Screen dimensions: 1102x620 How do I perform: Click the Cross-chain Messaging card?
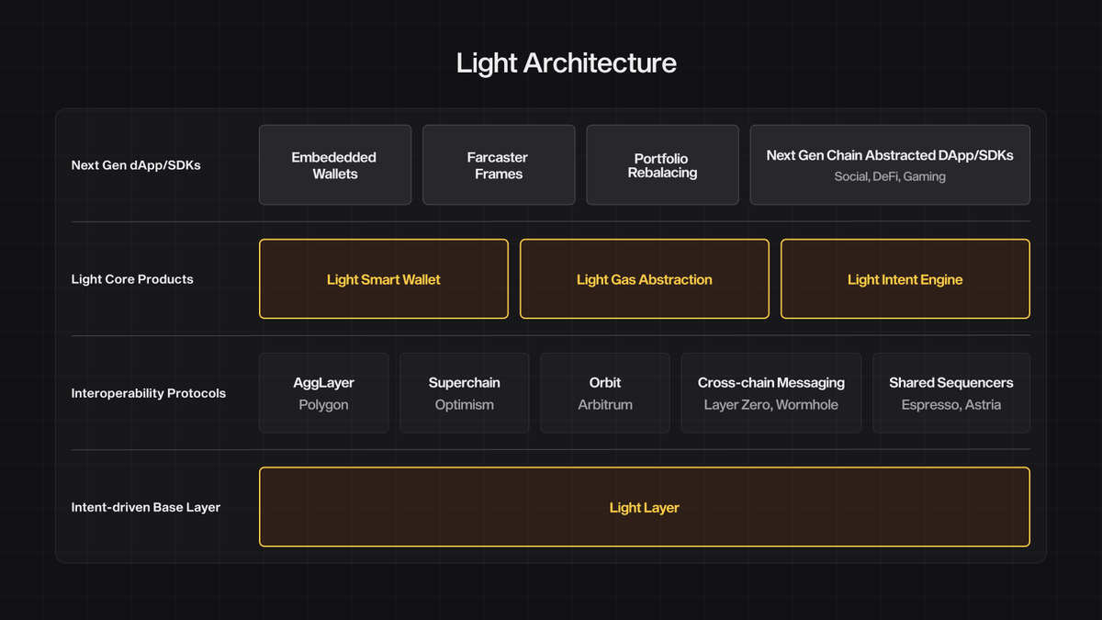click(x=770, y=393)
